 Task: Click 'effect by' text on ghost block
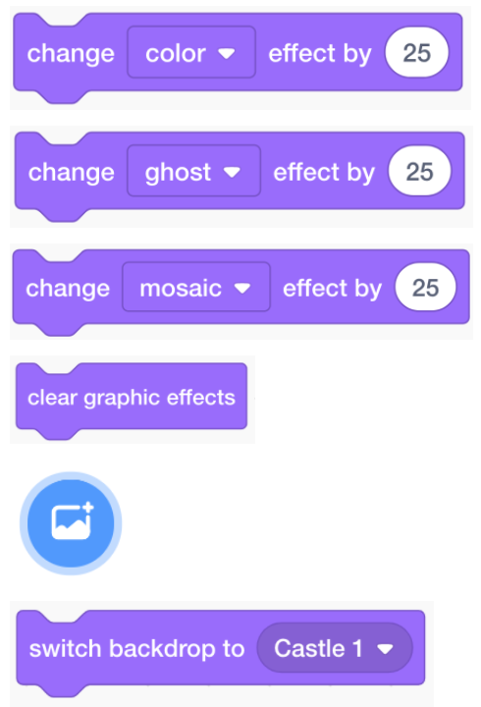(x=324, y=173)
